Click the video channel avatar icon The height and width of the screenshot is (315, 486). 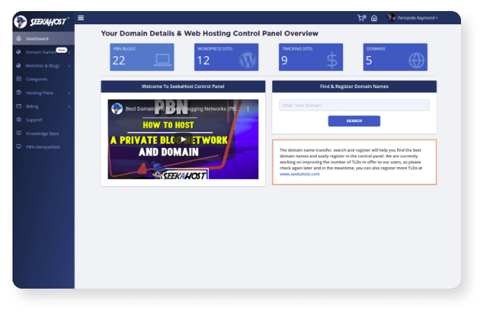tap(117, 109)
